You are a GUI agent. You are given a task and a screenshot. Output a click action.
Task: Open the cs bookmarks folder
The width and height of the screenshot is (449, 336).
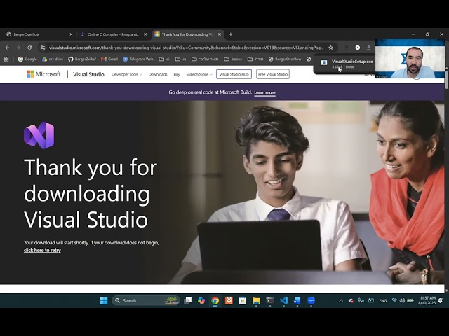(x=180, y=59)
